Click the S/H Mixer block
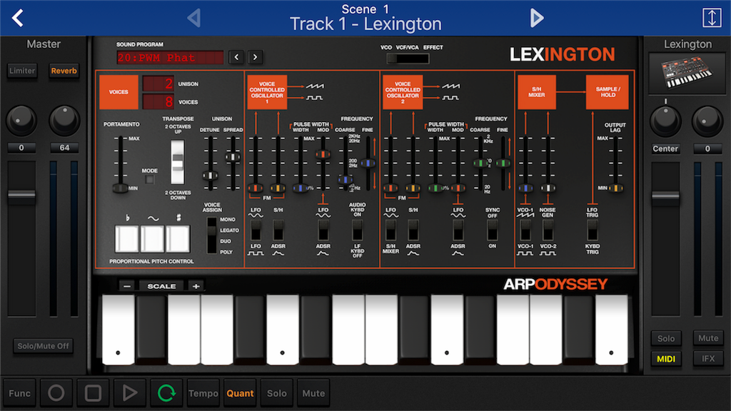Viewport: 731px width, 411px height. tap(537, 92)
